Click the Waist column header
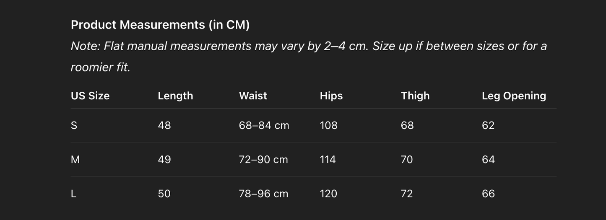 coord(253,96)
